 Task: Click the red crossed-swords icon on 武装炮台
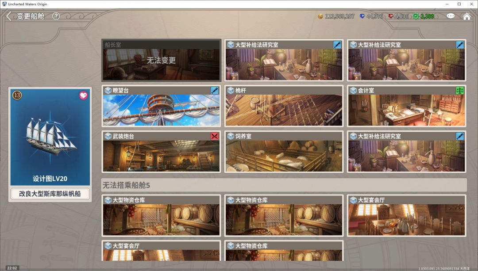215,136
